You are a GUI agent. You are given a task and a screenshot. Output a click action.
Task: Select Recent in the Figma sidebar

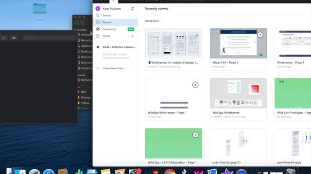[115, 22]
